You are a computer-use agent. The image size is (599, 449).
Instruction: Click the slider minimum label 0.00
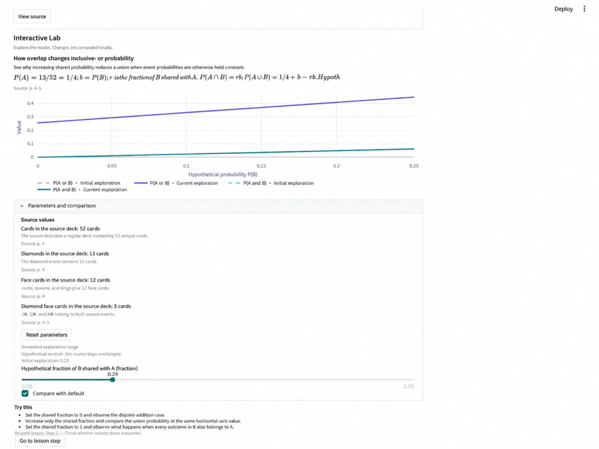coord(27,386)
